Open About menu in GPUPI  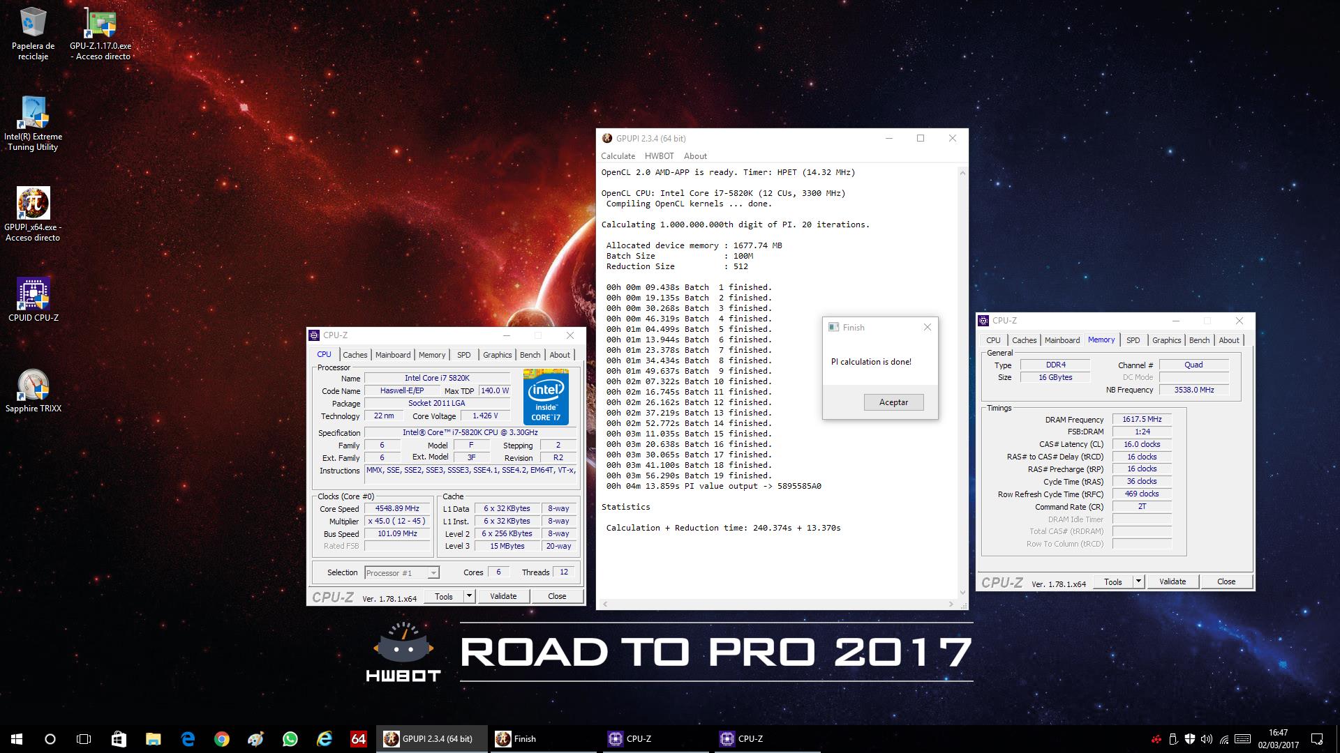pos(695,156)
